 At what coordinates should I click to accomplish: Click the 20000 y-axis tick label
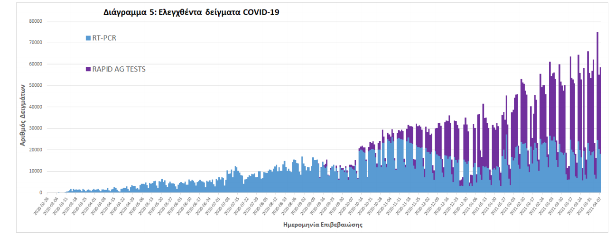point(36,150)
